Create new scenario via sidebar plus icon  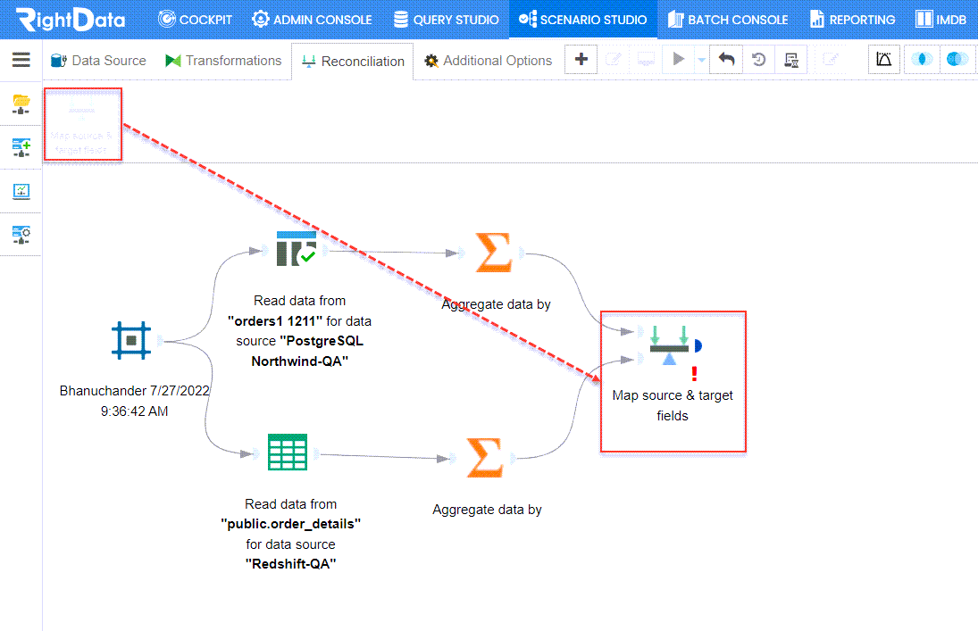(21, 147)
